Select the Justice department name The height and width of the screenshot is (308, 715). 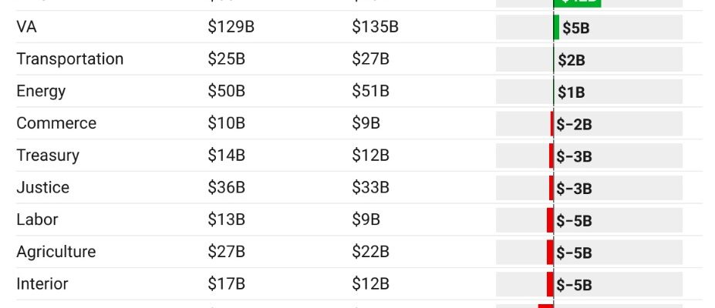click(43, 187)
